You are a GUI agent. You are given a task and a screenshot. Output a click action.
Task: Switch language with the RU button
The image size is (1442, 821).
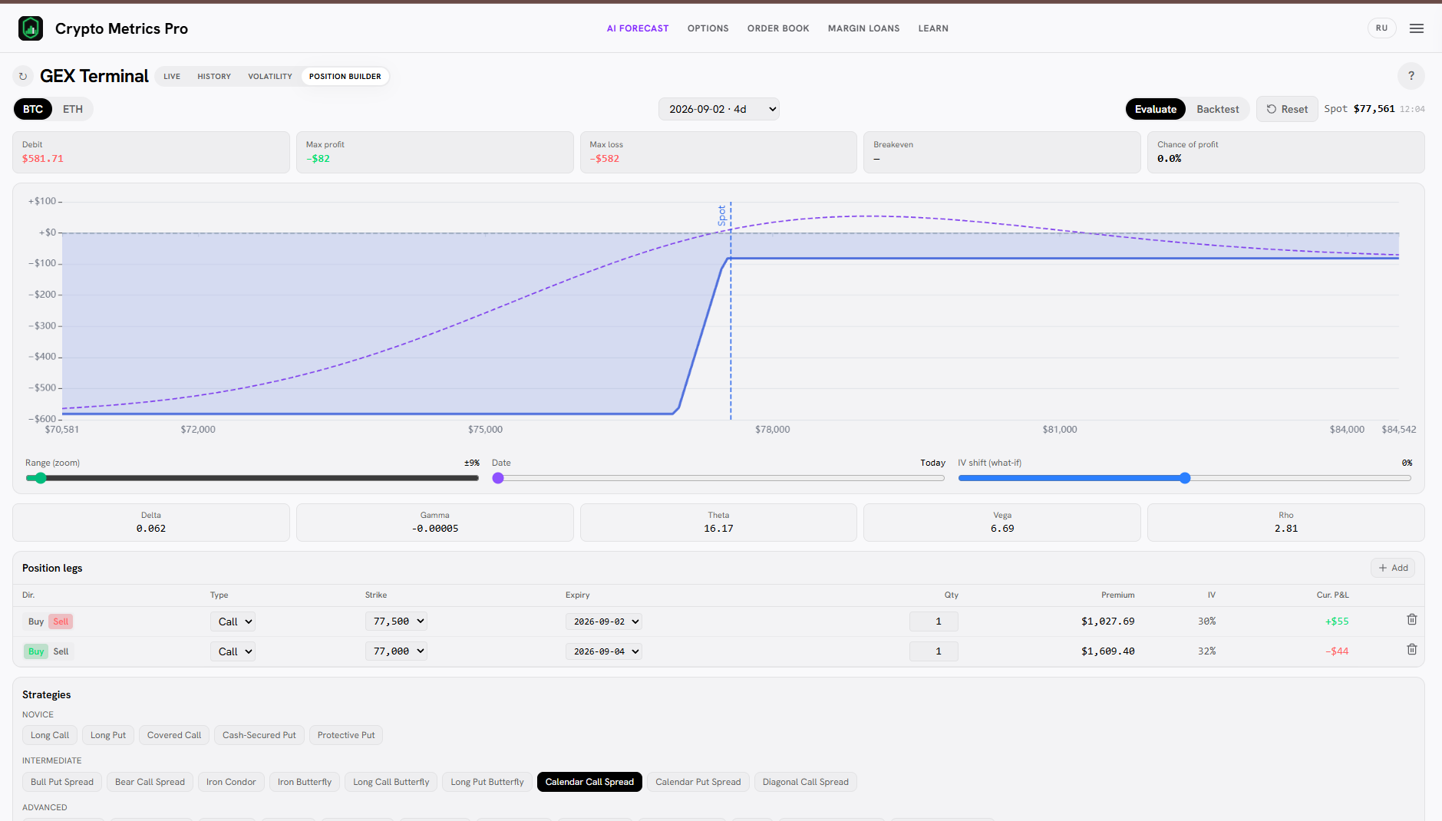pyautogui.click(x=1381, y=28)
